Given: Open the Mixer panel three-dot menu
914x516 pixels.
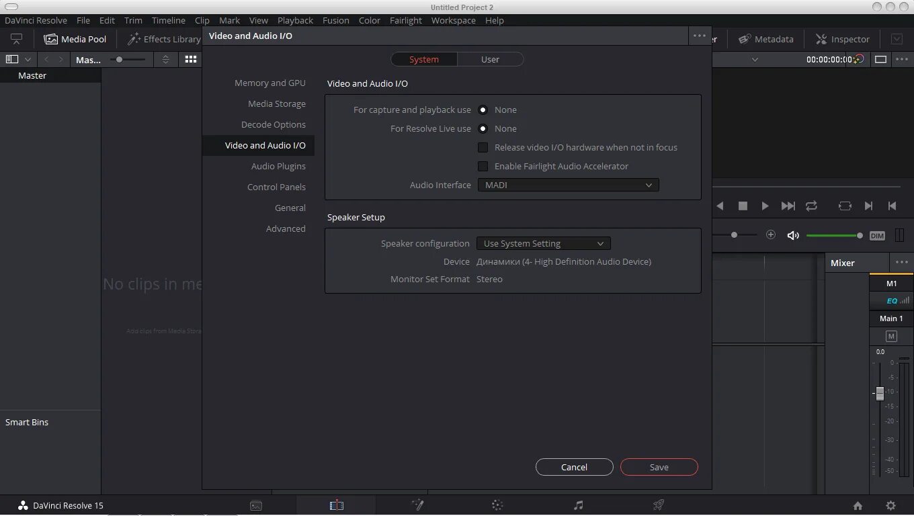Looking at the screenshot, I should click(x=901, y=262).
